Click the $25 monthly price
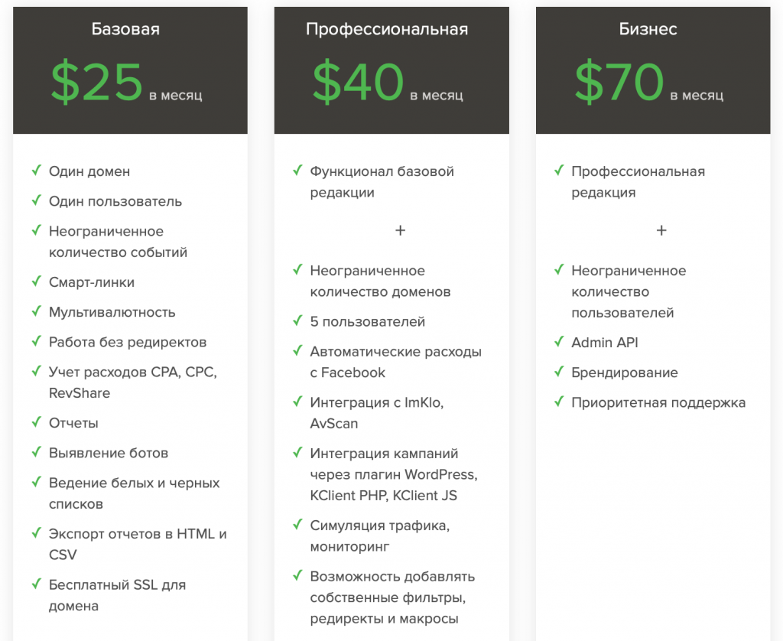 coord(97,81)
